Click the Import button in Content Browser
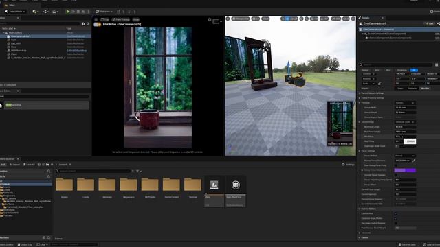This screenshot has height=247, width=440. pos(14,165)
